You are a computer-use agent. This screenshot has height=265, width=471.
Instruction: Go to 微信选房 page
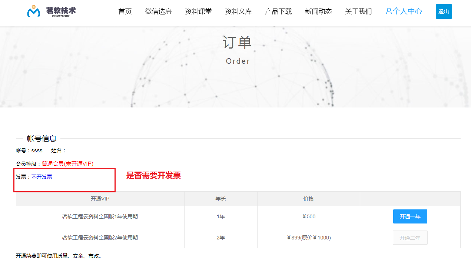(x=158, y=11)
